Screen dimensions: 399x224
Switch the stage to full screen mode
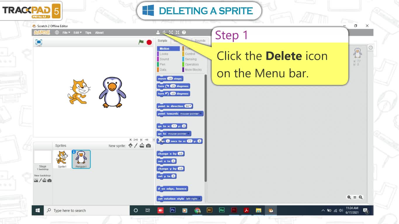tap(39, 42)
